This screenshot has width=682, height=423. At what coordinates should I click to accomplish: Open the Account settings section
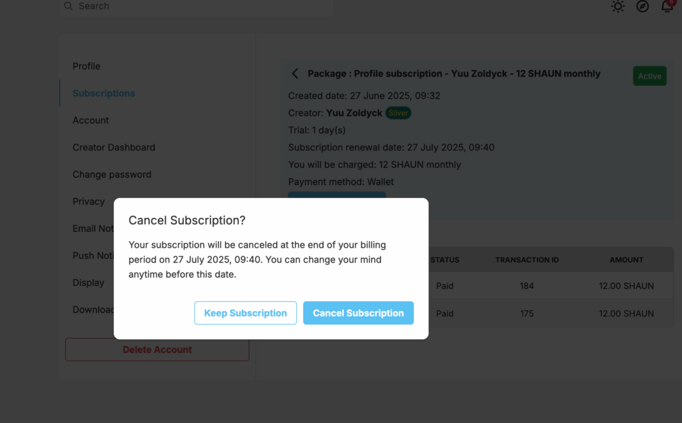pyautogui.click(x=91, y=120)
